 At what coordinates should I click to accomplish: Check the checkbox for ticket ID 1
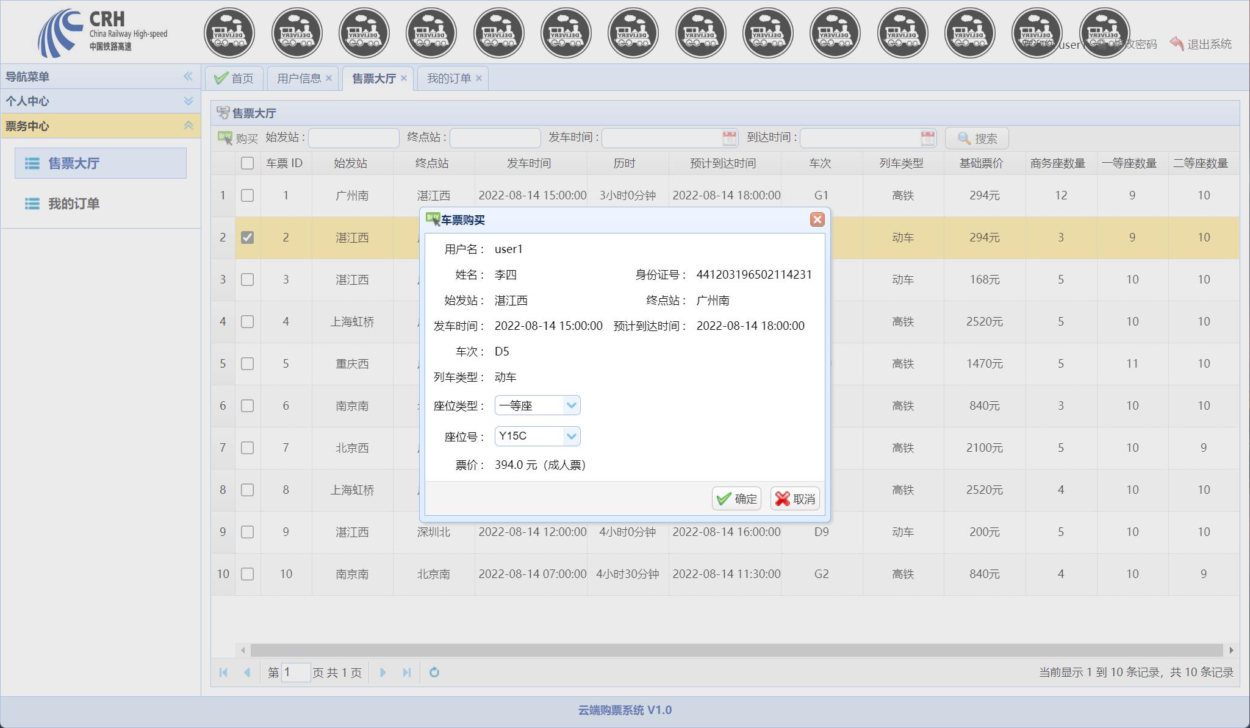click(x=247, y=195)
